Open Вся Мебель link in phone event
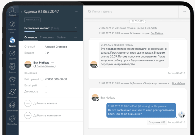The height and width of the screenshot is (135, 195). click(178, 83)
